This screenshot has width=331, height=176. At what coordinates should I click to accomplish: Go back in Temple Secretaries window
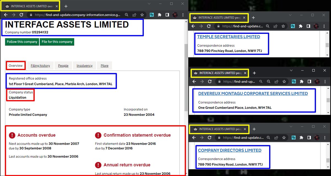pos(193,26)
